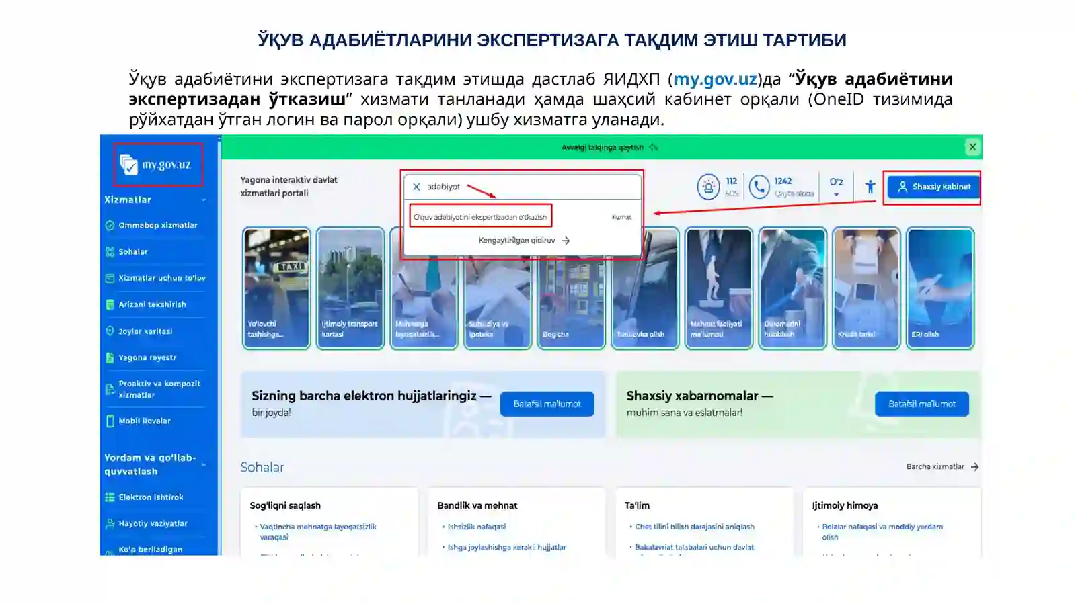Click the Elektron ishtirok list icon
Viewport: 1076px width, 604px height.
[x=110, y=497]
